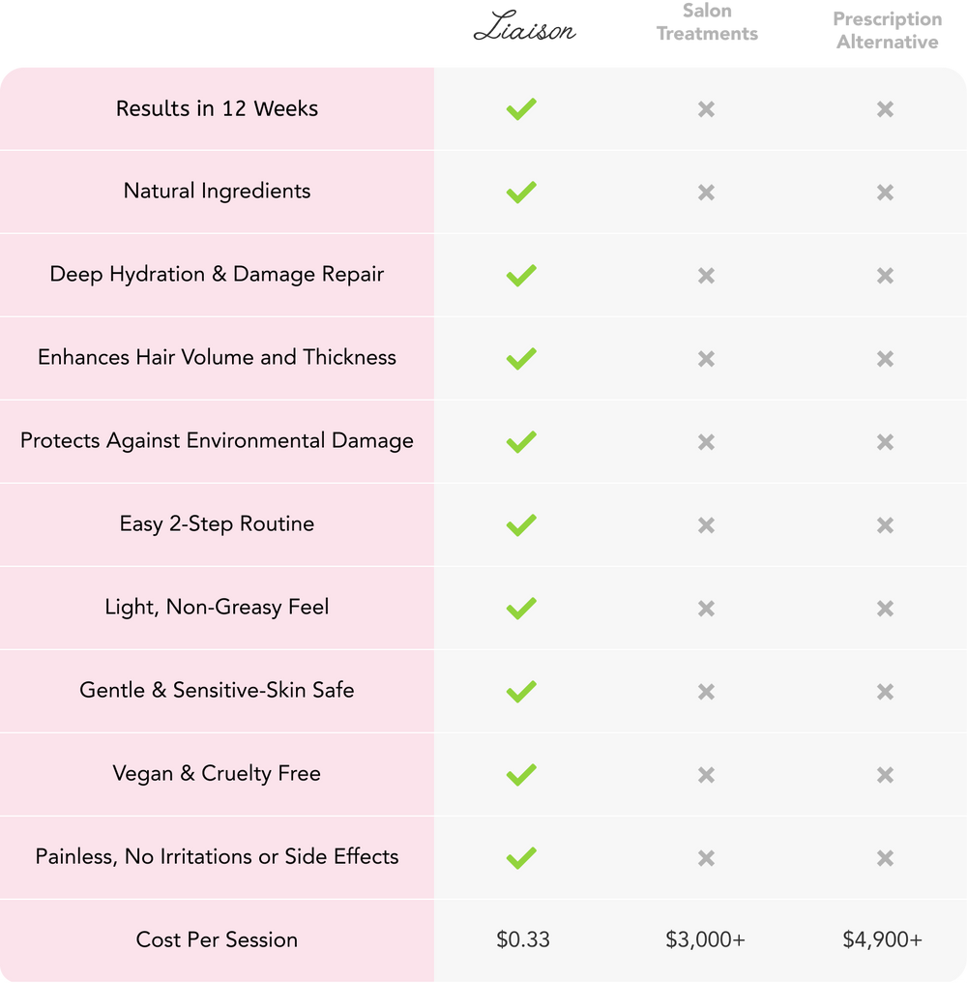The height and width of the screenshot is (983, 967).
Task: Click the green checkmark for Natural Ingredients
Action: tap(520, 193)
